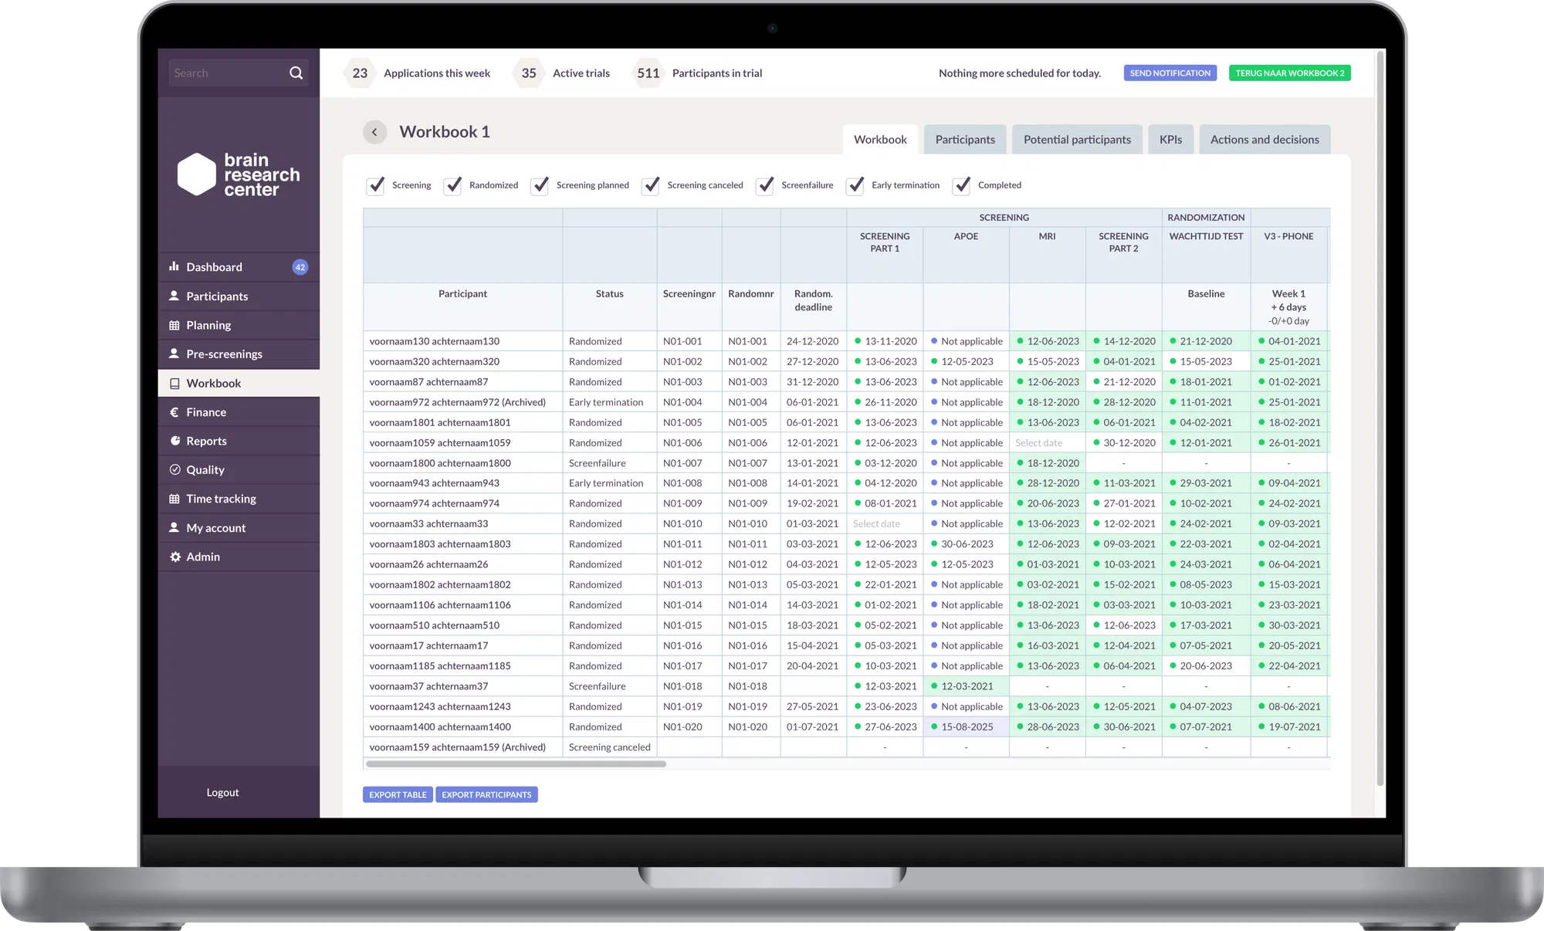Click the page's vertical scrollbar
The height and width of the screenshot is (931, 1544).
[1380, 417]
